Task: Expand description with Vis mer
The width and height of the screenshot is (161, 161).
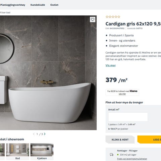Action: coord(111,65)
